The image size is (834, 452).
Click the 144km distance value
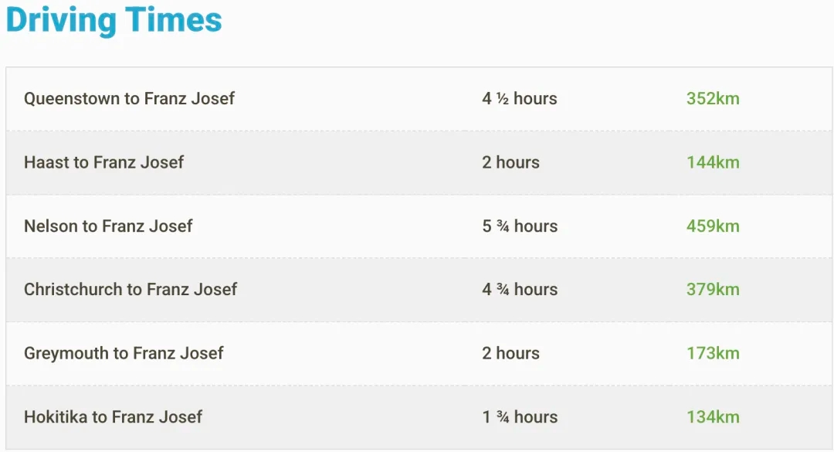point(713,161)
